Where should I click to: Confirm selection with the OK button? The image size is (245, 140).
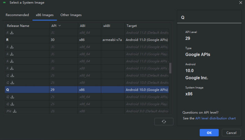[x=209, y=133]
